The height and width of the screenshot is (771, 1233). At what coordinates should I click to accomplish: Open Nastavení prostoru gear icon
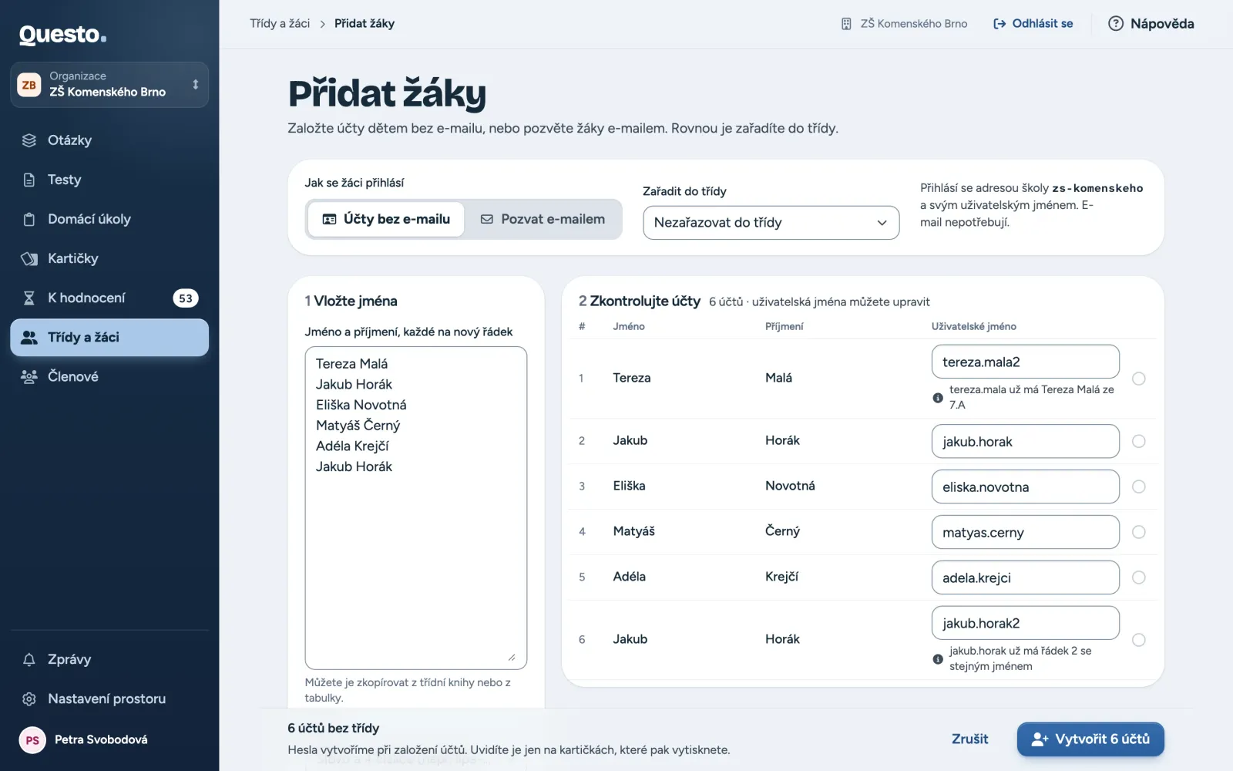click(29, 699)
